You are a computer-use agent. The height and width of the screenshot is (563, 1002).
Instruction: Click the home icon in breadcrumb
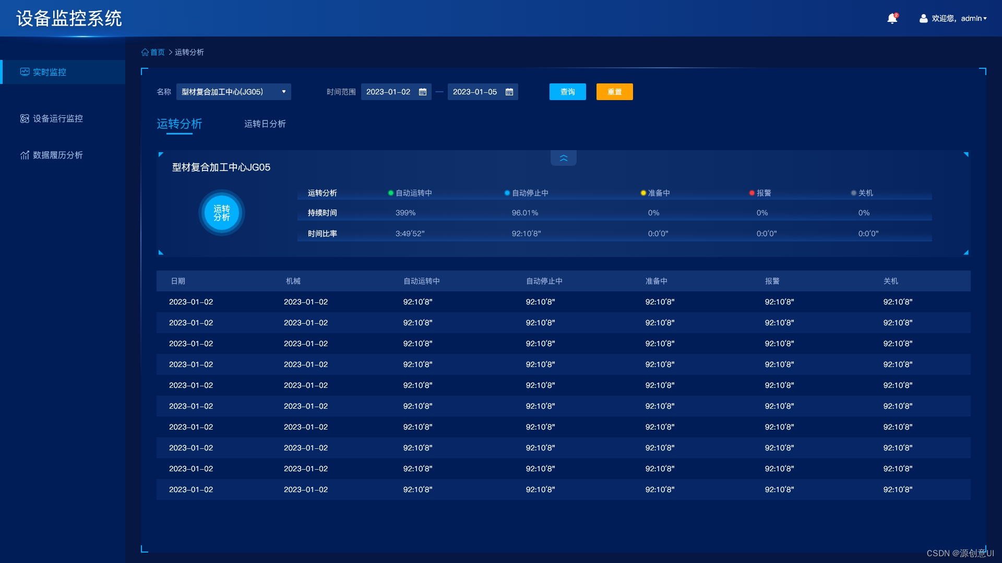145,52
